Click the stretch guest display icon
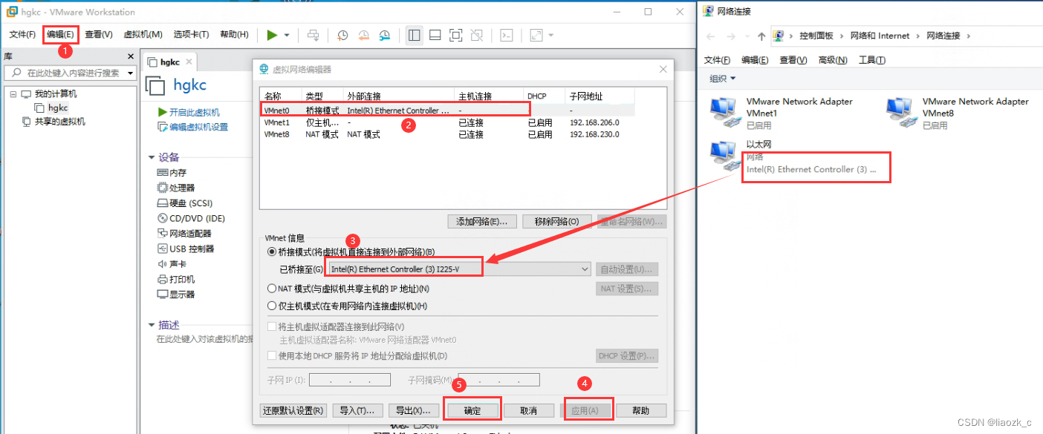The width and height of the screenshot is (1043, 434). (x=536, y=35)
